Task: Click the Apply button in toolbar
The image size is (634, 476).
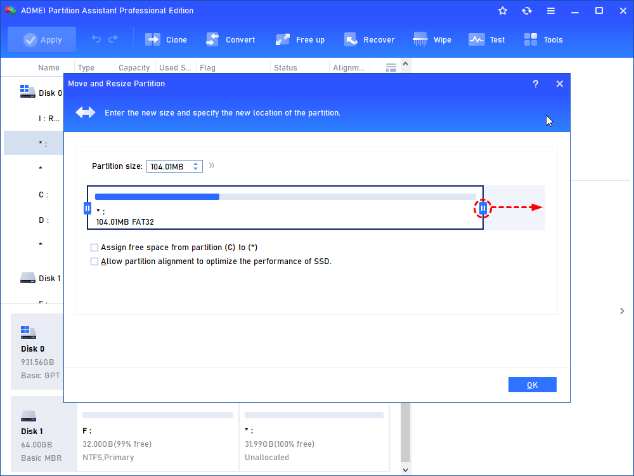Action: pos(42,39)
